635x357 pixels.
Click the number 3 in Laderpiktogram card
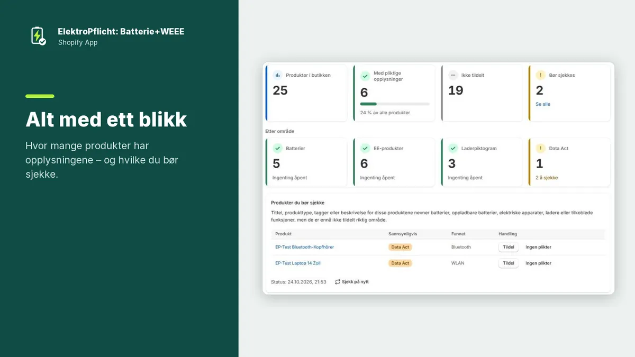point(452,163)
